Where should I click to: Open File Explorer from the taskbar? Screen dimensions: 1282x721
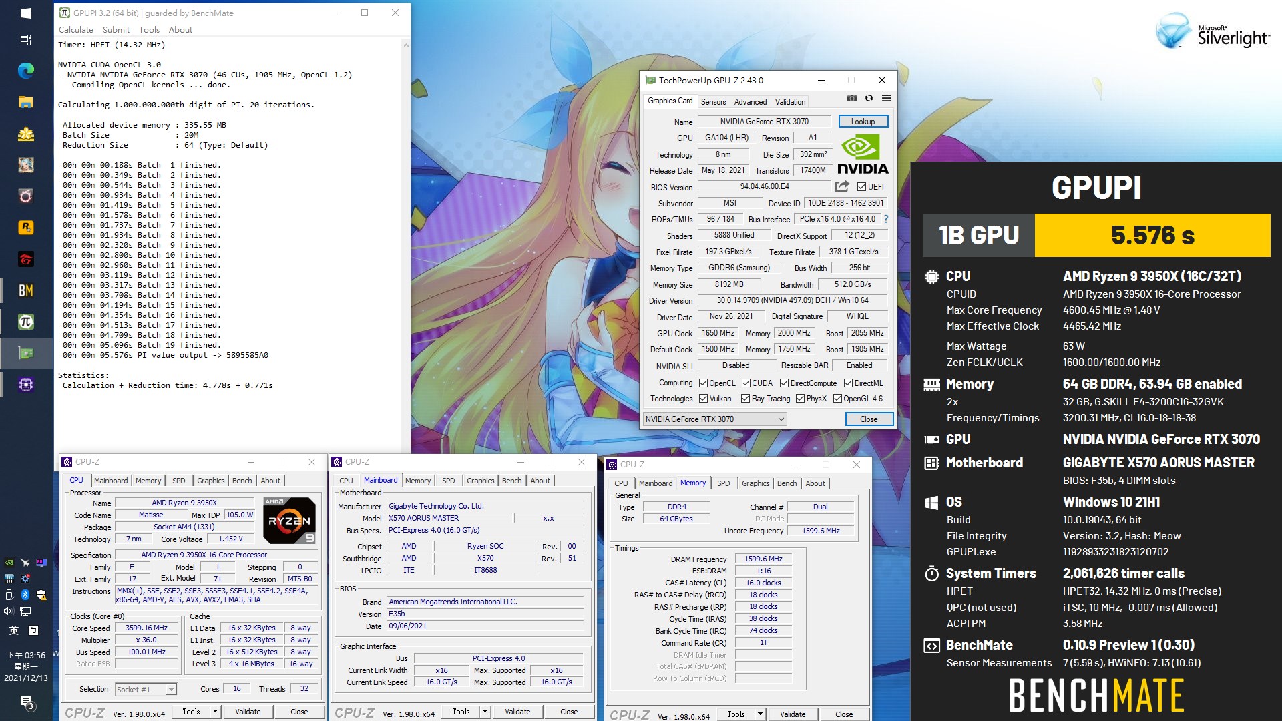pos(26,102)
